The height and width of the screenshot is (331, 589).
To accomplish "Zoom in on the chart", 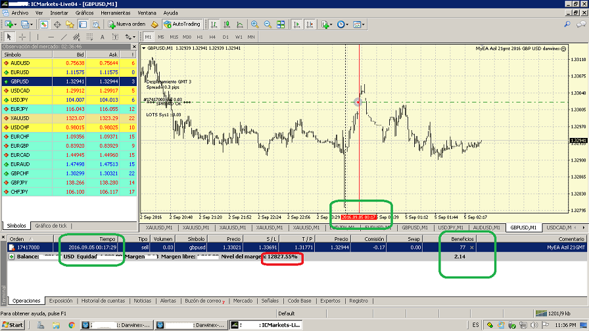I will pyautogui.click(x=254, y=24).
